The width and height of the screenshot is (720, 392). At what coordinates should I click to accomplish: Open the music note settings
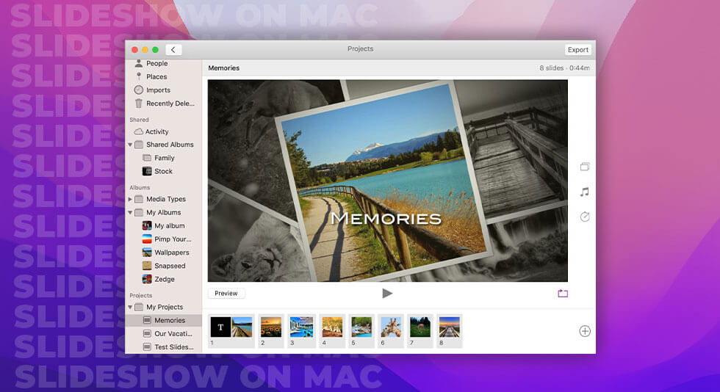point(585,192)
